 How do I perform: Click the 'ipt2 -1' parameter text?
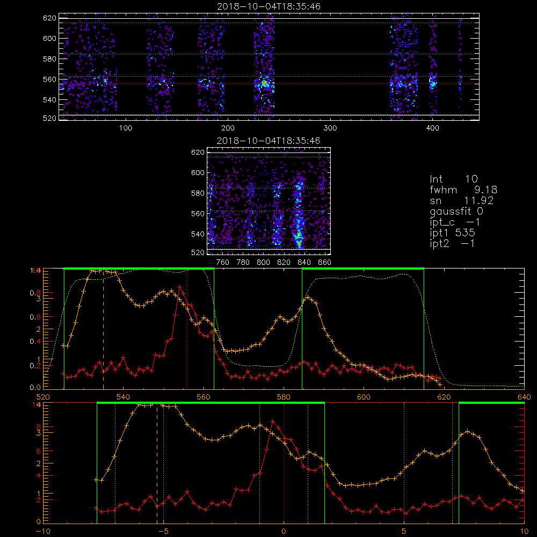point(452,244)
